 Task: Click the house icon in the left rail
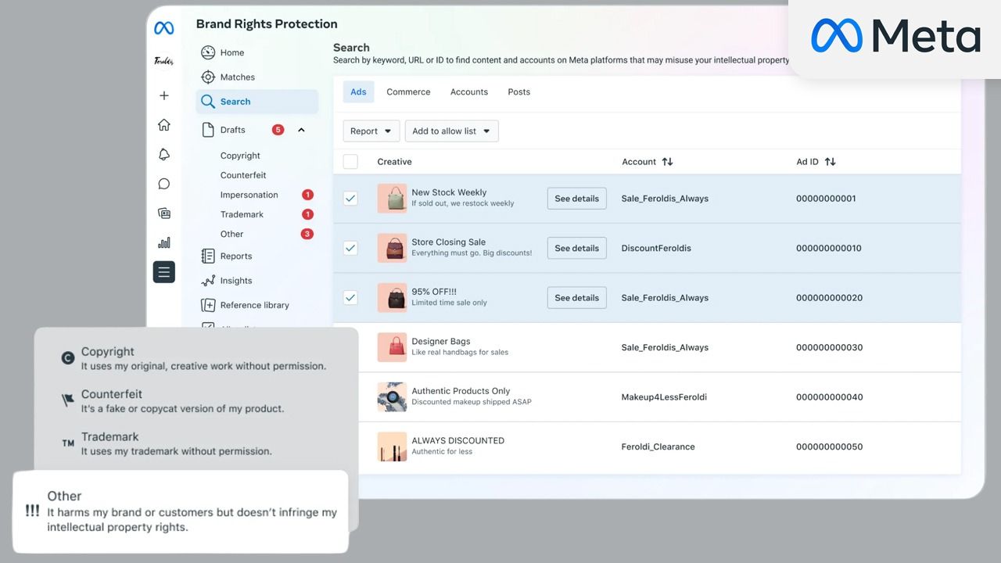click(x=163, y=125)
